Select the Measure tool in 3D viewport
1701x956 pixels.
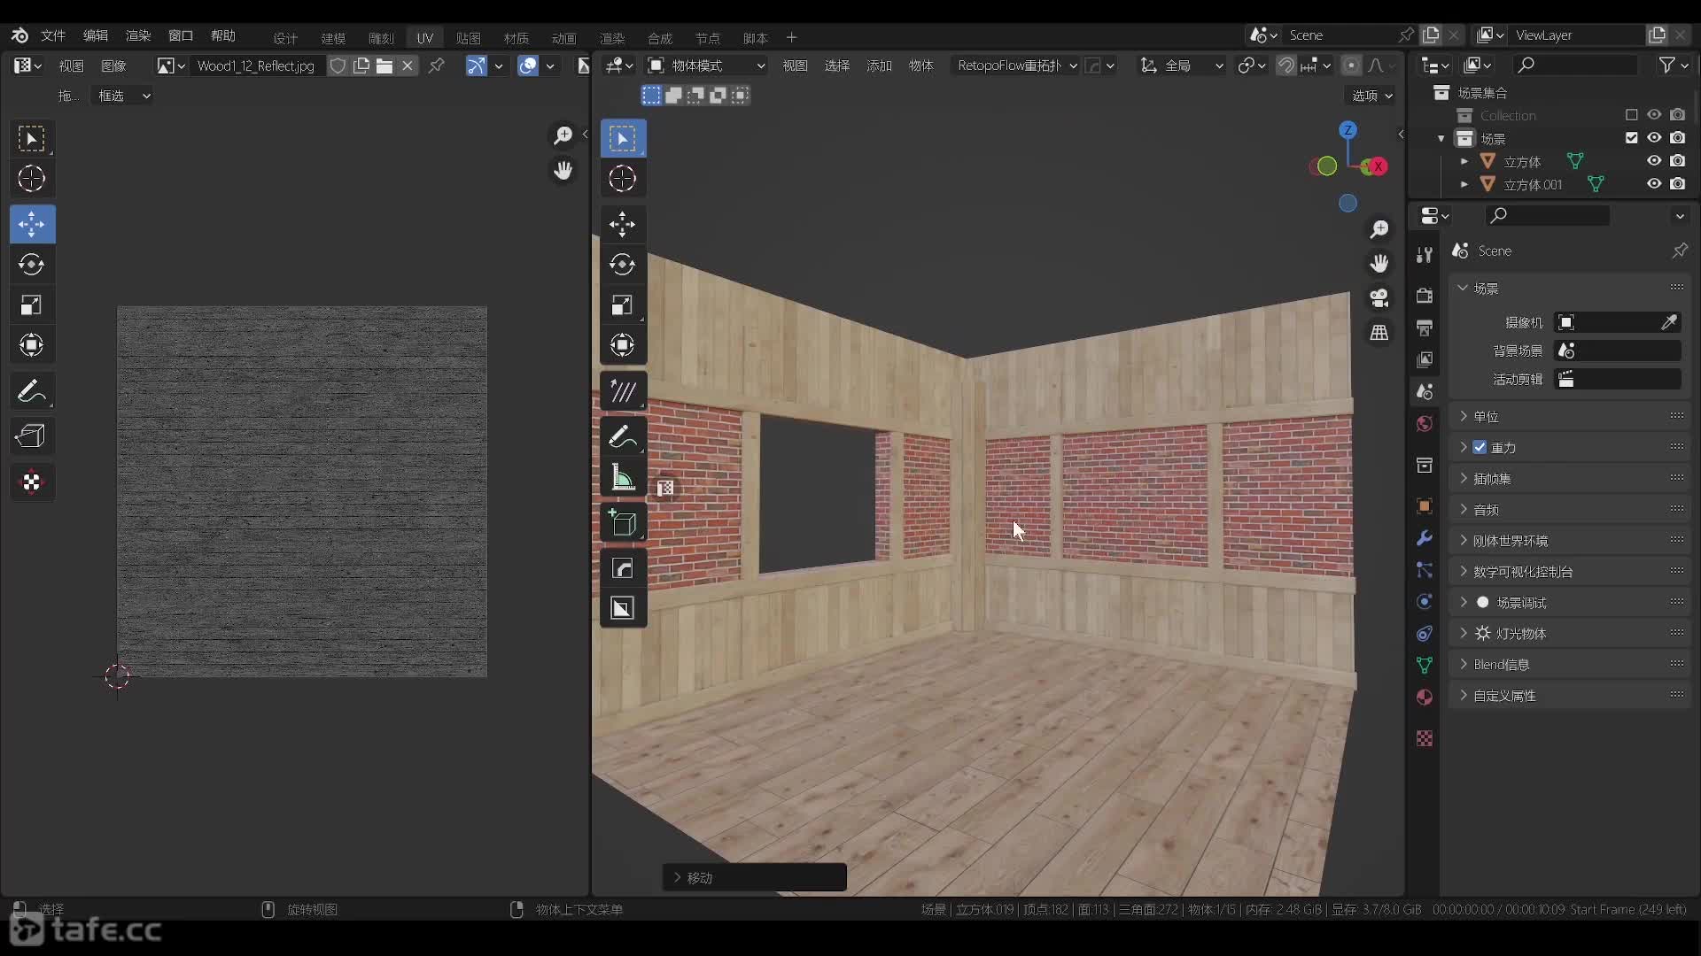coord(623,478)
